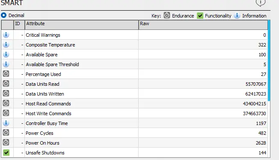Click the info icon for Controller Busy Time

[x=6, y=123]
